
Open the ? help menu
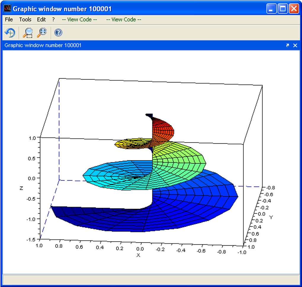(53, 20)
